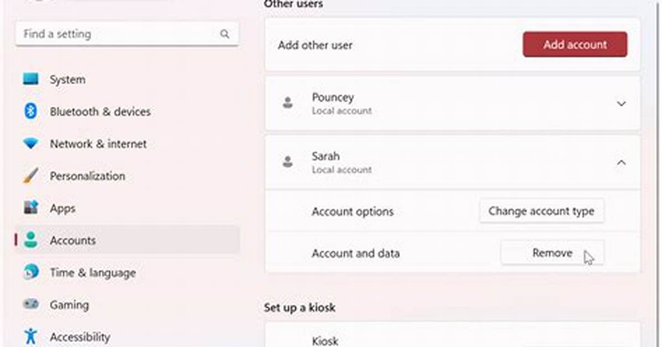This screenshot has height=347, width=662.
Task: Open the Apps icon in sidebar
Action: pos(31,208)
